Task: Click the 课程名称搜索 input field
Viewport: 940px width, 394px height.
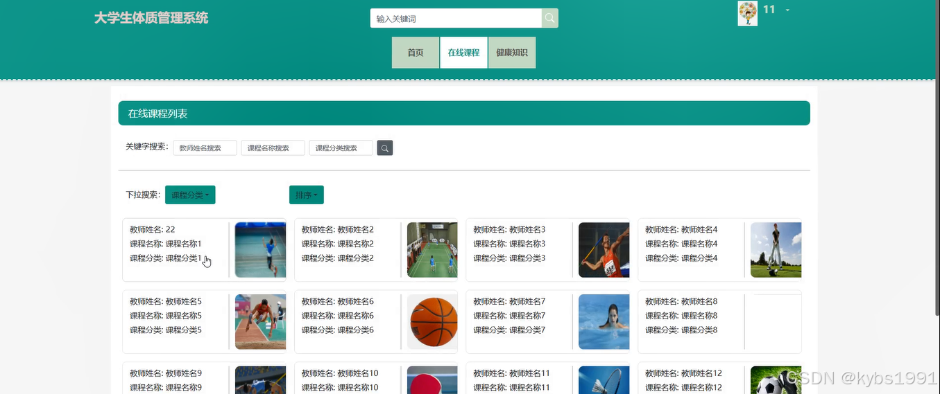Action: [x=273, y=148]
